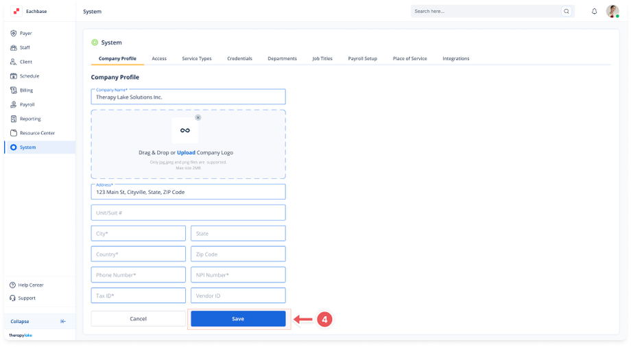Focus the Tax ID field

point(139,296)
